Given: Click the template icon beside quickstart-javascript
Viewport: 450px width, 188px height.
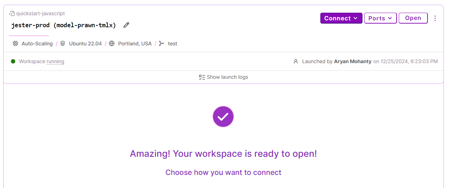Looking at the screenshot, I should [x=12, y=13].
